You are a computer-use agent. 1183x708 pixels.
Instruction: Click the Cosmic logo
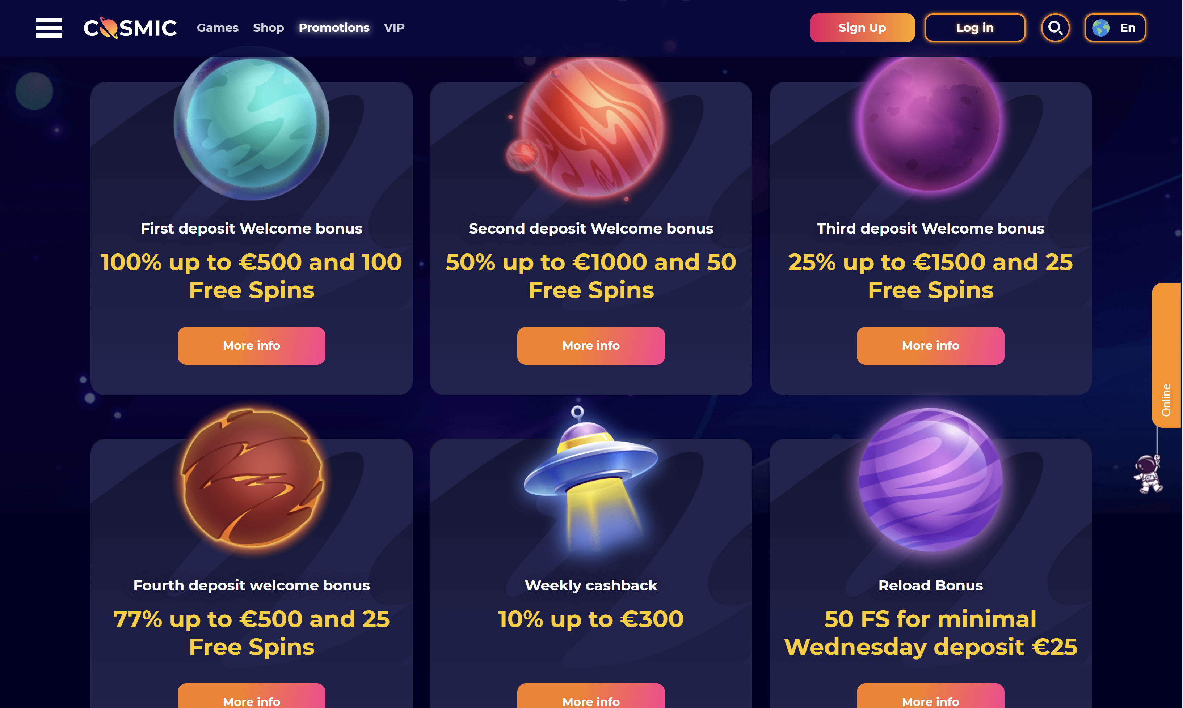coord(130,28)
